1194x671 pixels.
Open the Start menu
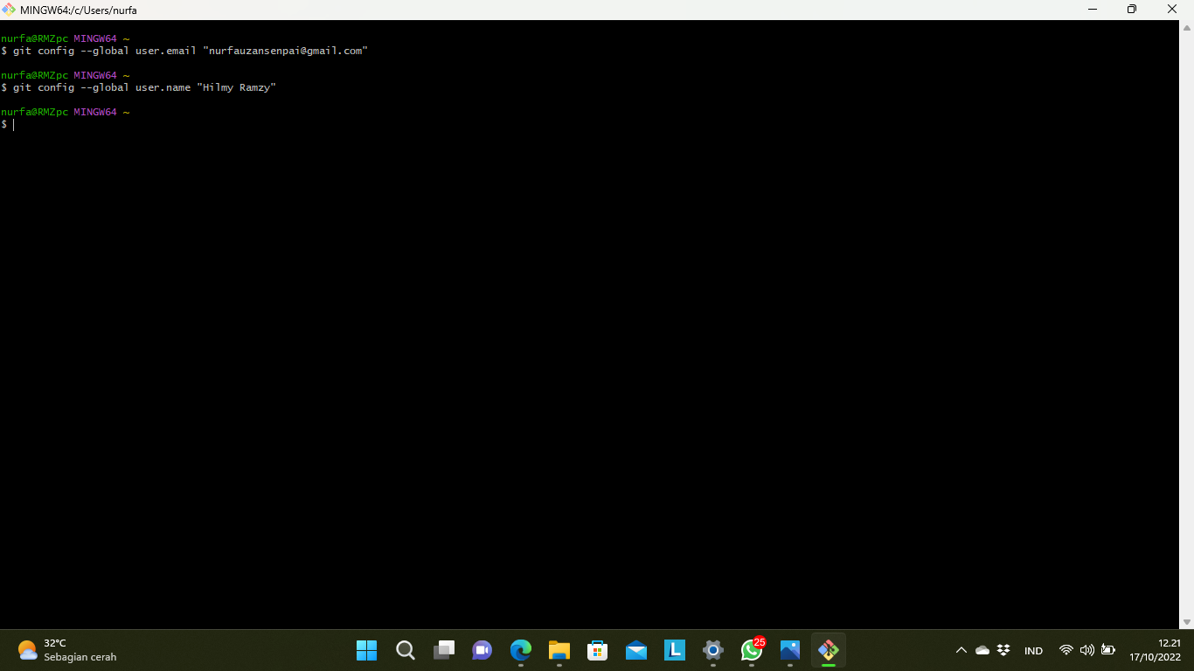tap(366, 650)
